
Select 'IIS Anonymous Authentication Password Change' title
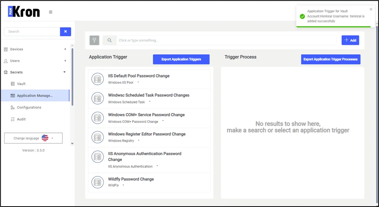coord(145,156)
